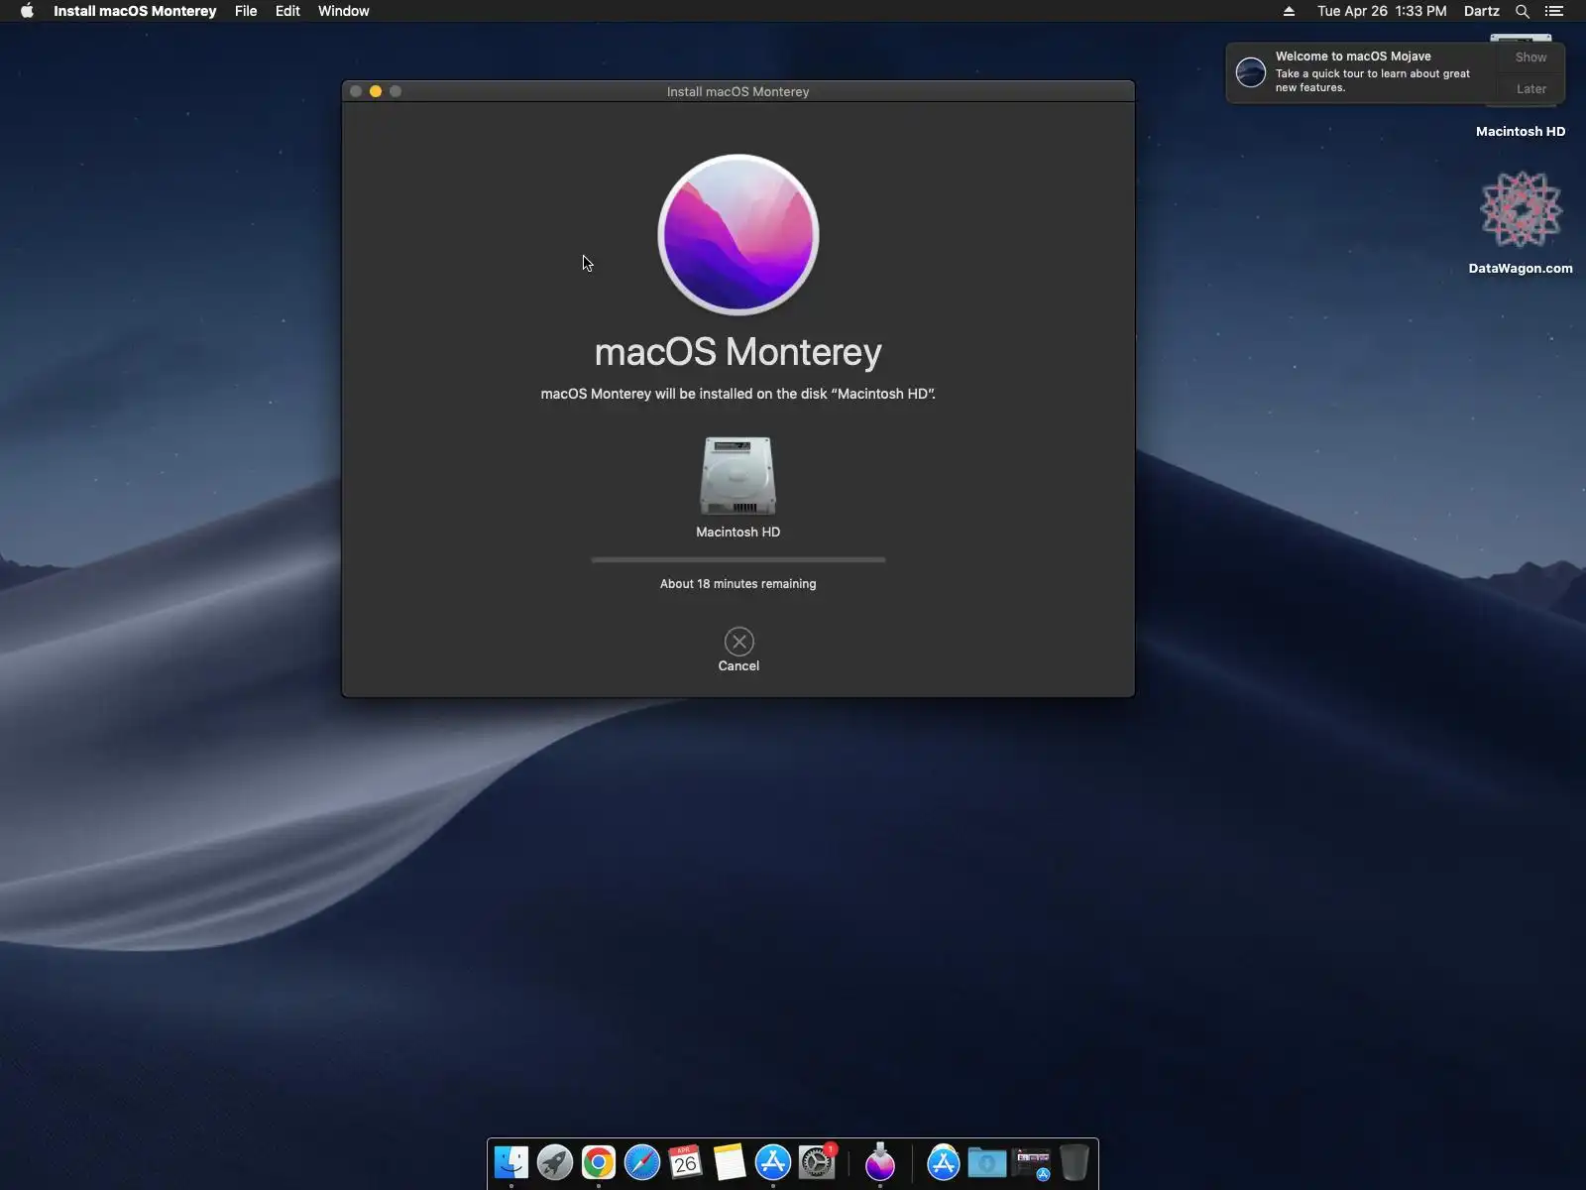This screenshot has width=1586, height=1190.
Task: Open the Apple menu
Action: pyautogui.click(x=27, y=11)
